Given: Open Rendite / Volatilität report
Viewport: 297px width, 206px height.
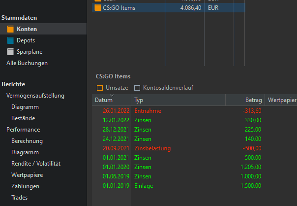Looking at the screenshot, I should 36,164.
